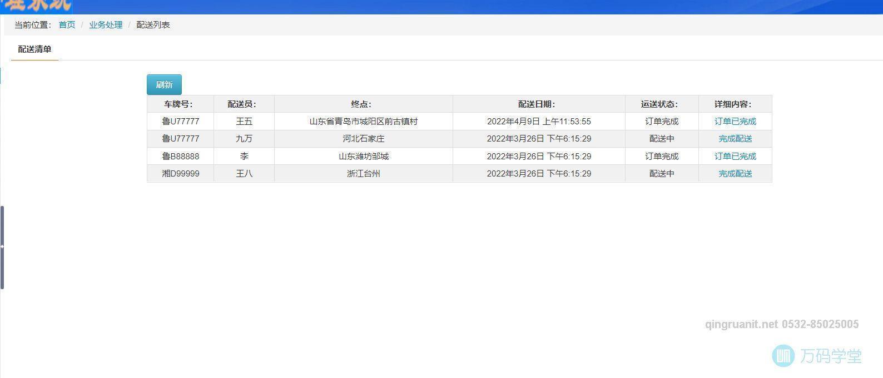Click 完成配送 for 九万 row
The image size is (883, 378).
(x=735, y=139)
